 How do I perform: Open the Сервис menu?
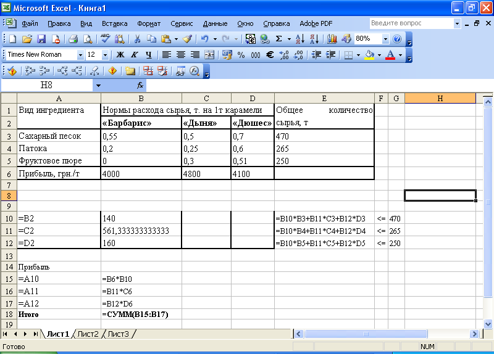tap(182, 23)
